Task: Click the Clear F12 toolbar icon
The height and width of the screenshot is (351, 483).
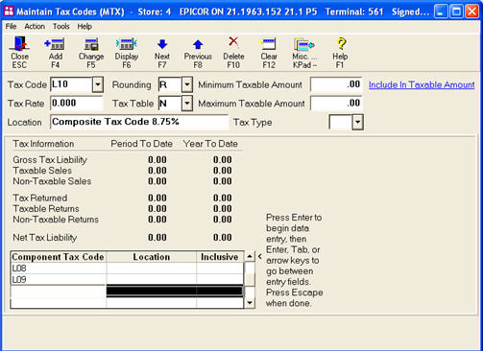Action: click(x=269, y=52)
